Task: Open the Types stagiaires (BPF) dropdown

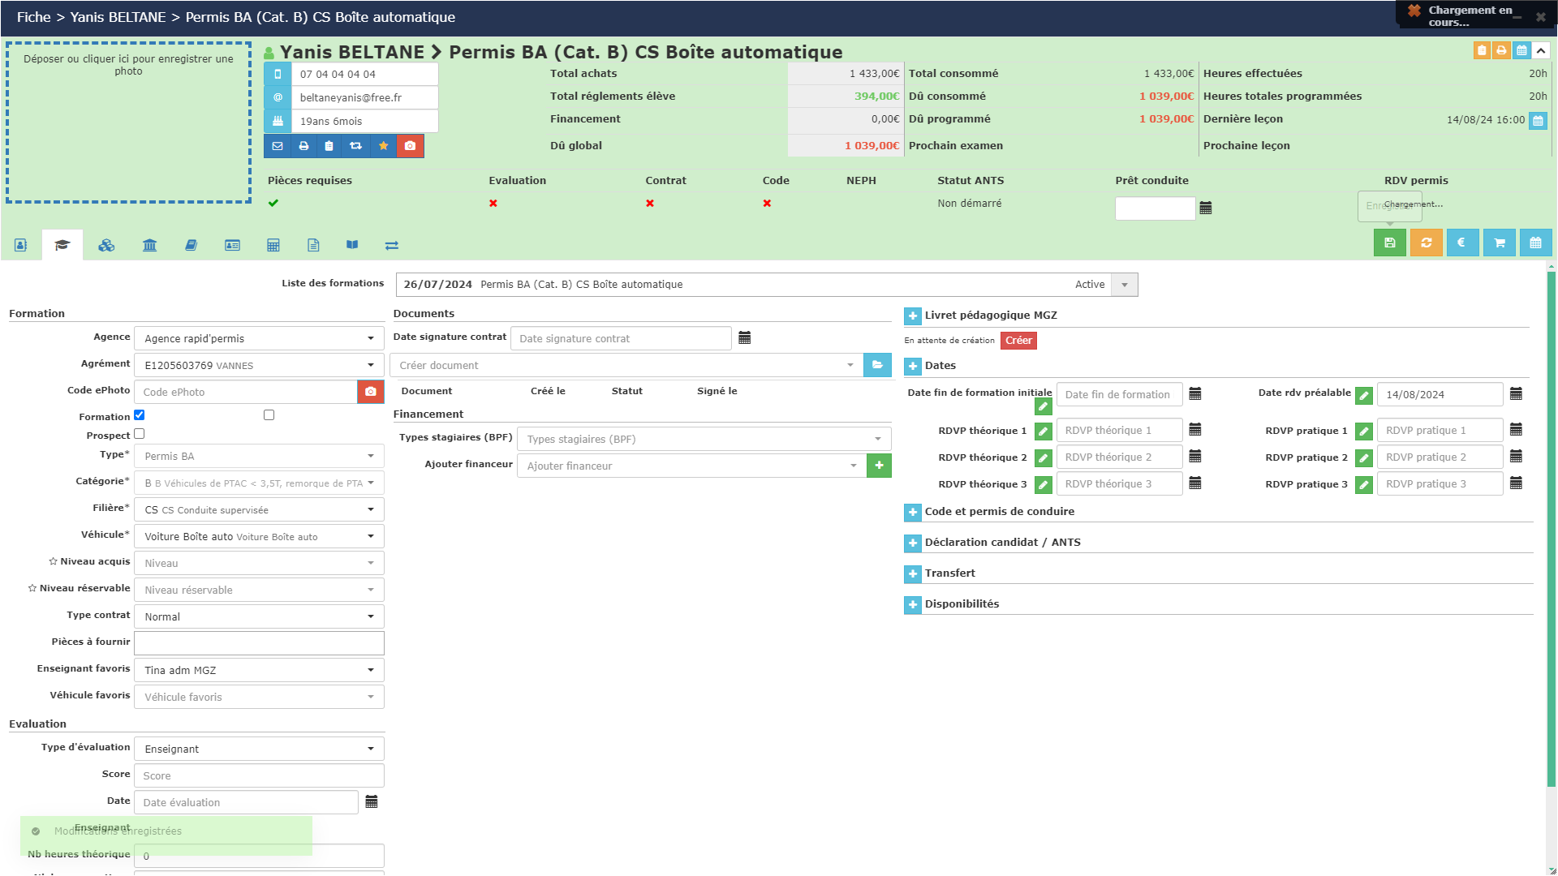Action: (x=704, y=439)
